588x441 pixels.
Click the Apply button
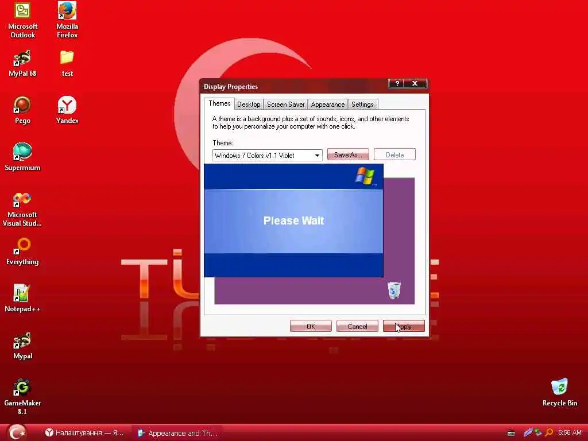point(404,326)
